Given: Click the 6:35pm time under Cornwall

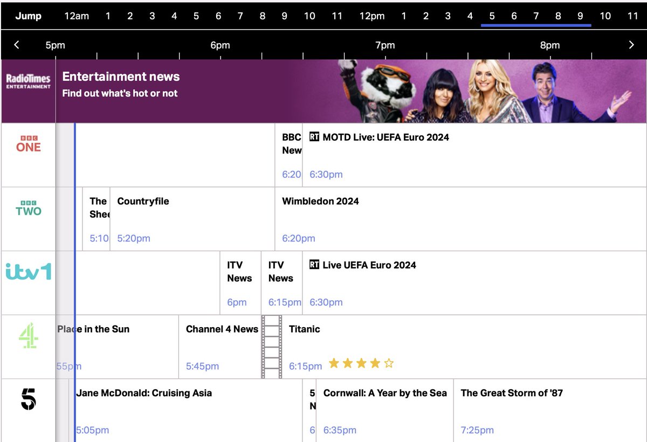Looking at the screenshot, I should click(x=340, y=430).
